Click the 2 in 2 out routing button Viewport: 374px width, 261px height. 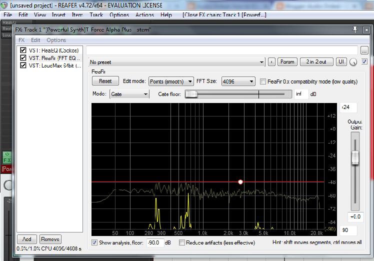(316, 62)
